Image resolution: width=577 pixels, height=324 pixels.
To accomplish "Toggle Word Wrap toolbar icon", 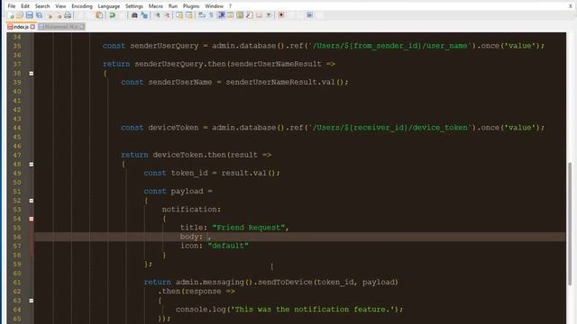I will point(202,15).
